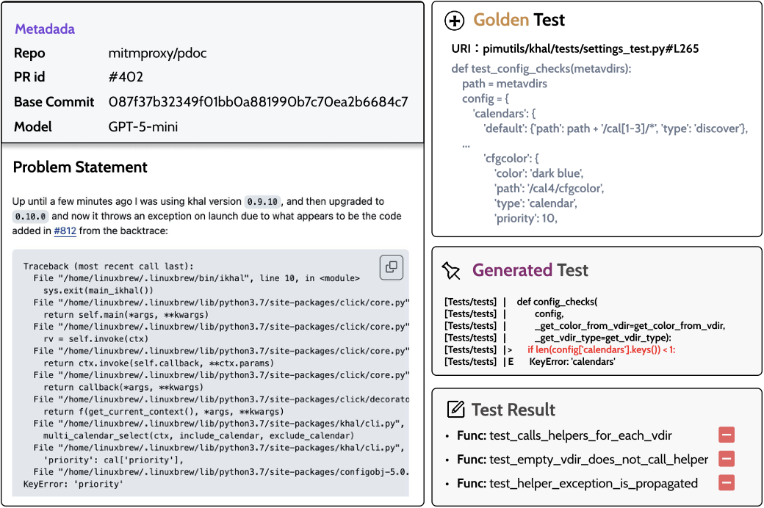This screenshot has width=764, height=508.
Task: Click the pin icon beside Generated Test
Action: [451, 271]
